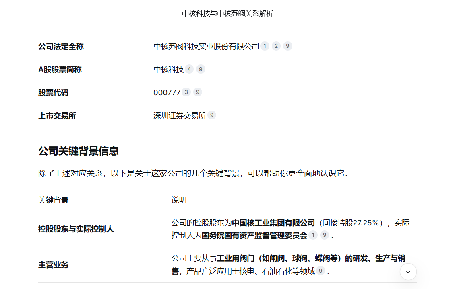Open citation 1 beside 公司法定全称 value
This screenshot has width=455, height=289.
[265, 46]
